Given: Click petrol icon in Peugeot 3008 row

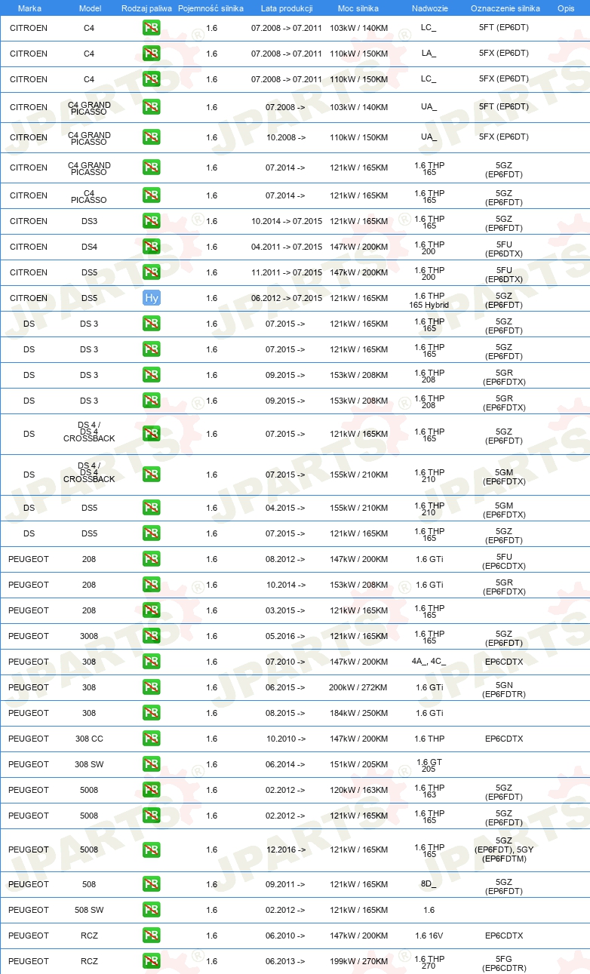Looking at the screenshot, I should coord(152,636).
